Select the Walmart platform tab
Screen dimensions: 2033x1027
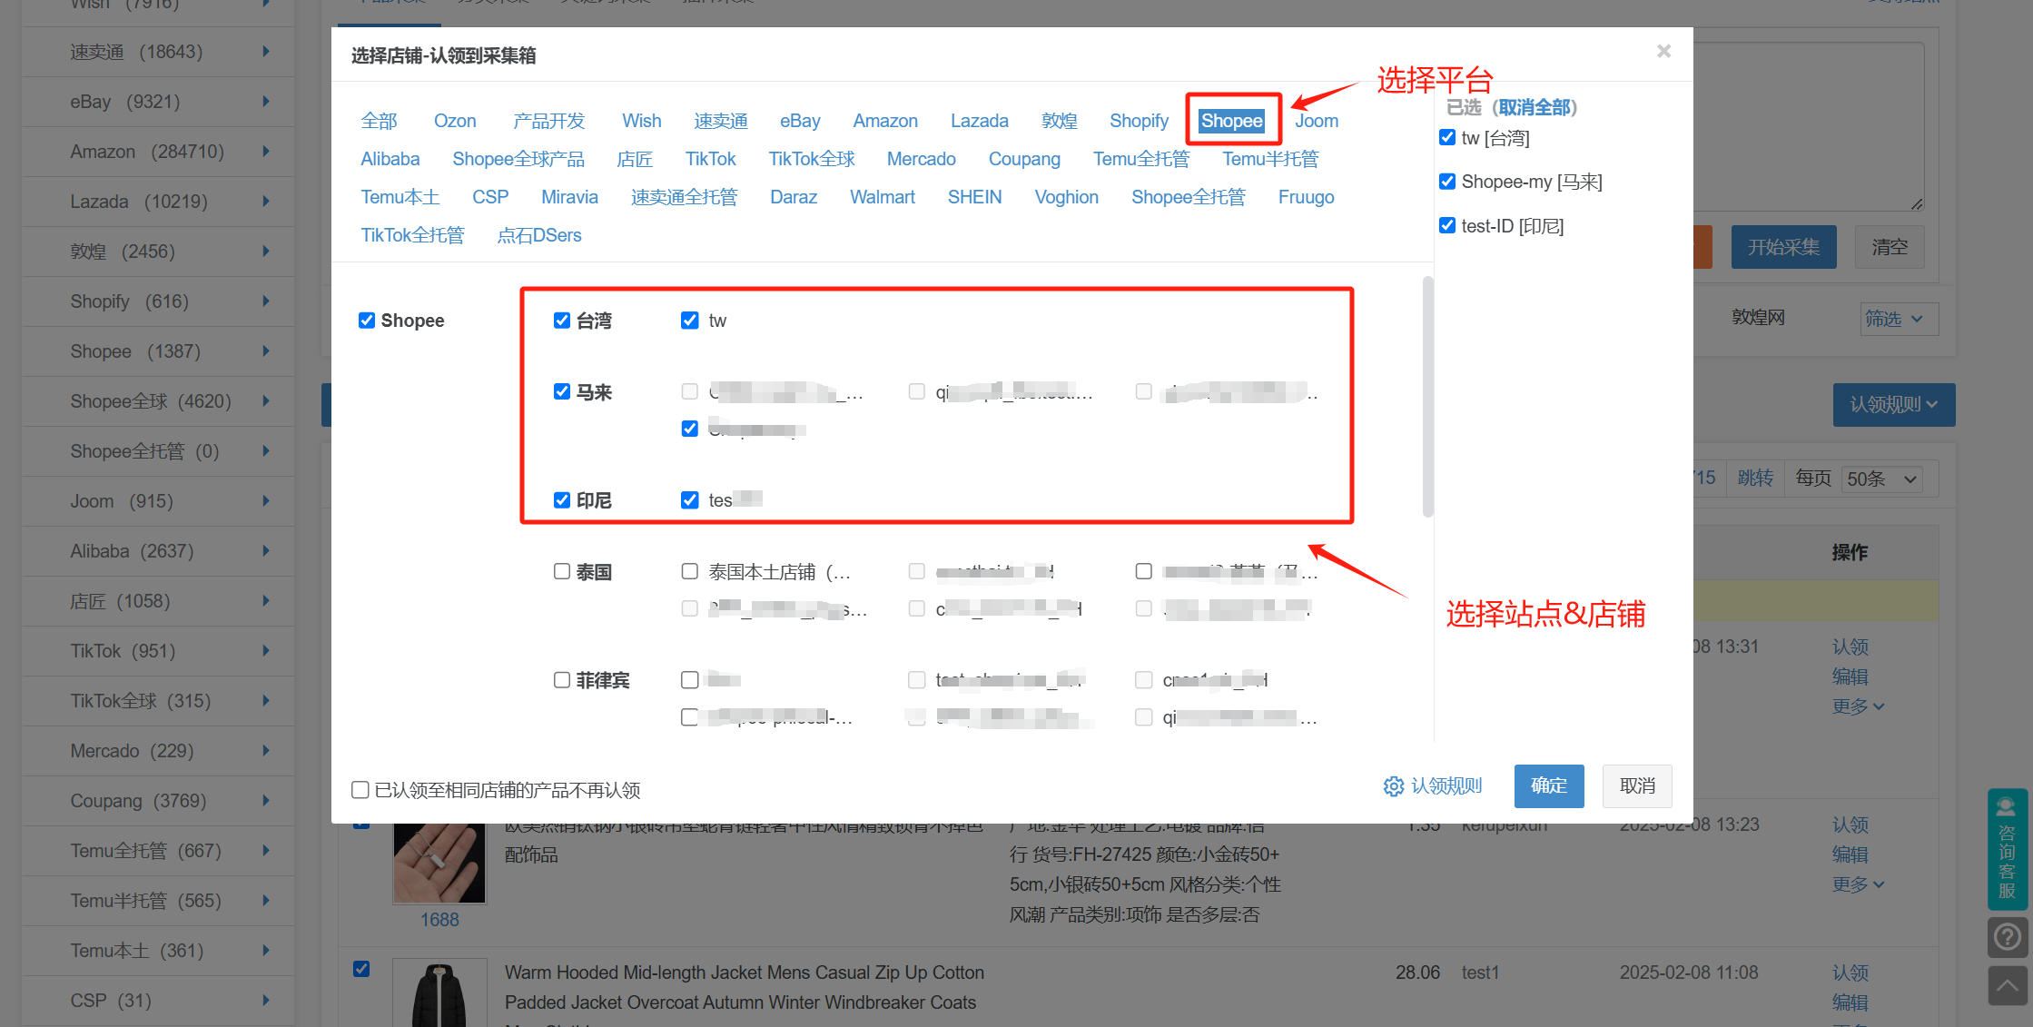point(882,197)
